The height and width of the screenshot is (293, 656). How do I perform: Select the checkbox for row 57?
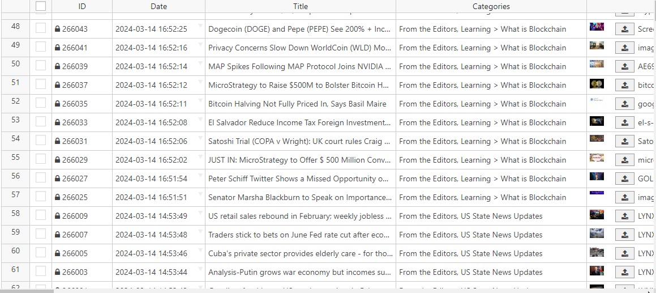pos(41,197)
